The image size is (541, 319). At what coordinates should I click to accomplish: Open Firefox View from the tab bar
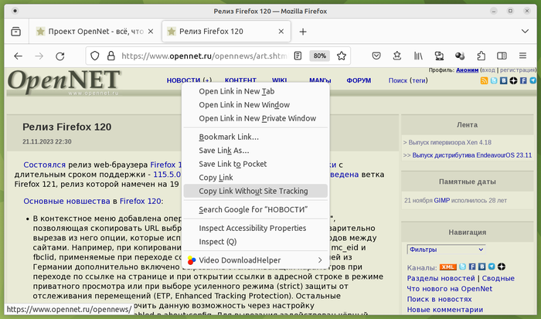[16, 32]
